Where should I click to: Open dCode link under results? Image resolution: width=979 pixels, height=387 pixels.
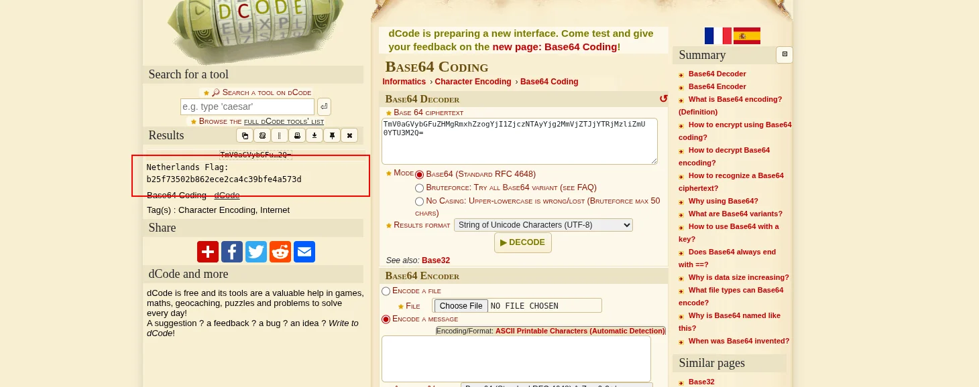tap(227, 196)
